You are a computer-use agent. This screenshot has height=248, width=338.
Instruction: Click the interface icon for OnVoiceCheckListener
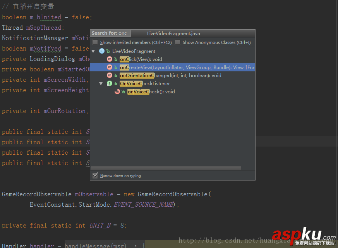[x=109, y=83]
